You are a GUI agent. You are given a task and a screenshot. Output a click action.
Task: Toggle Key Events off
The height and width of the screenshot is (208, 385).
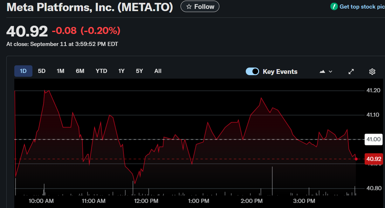(x=252, y=71)
